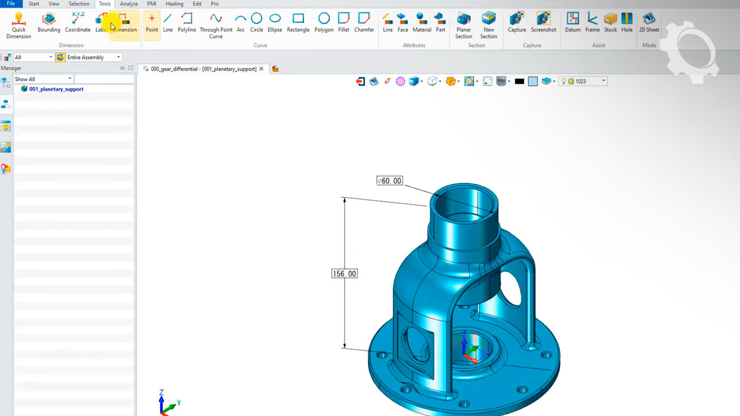Expand the All filter dropdown
Viewport: 740px width, 416px height.
(33, 57)
